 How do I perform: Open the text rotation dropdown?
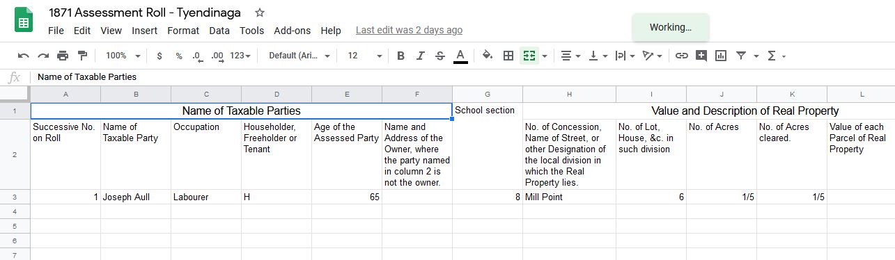click(652, 56)
